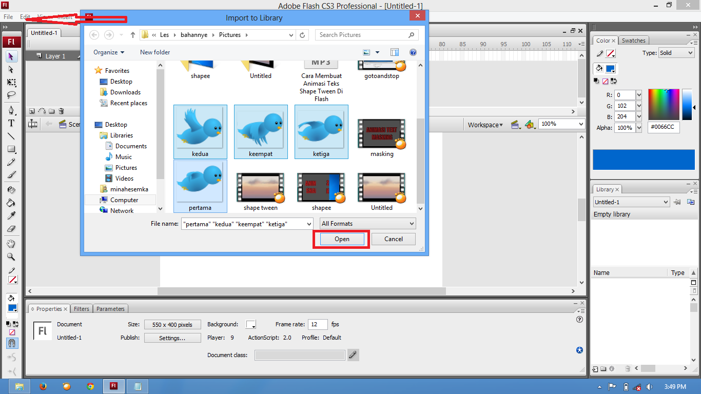The width and height of the screenshot is (701, 394).
Task: Select the Line tool
Action: click(x=11, y=136)
